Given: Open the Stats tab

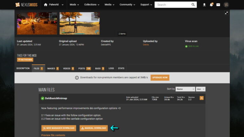Looking at the screenshot, I should click(121, 68).
